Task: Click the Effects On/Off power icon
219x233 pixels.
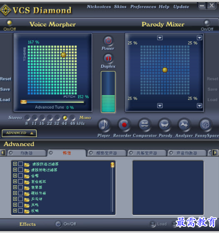Action: click(x=58, y=224)
